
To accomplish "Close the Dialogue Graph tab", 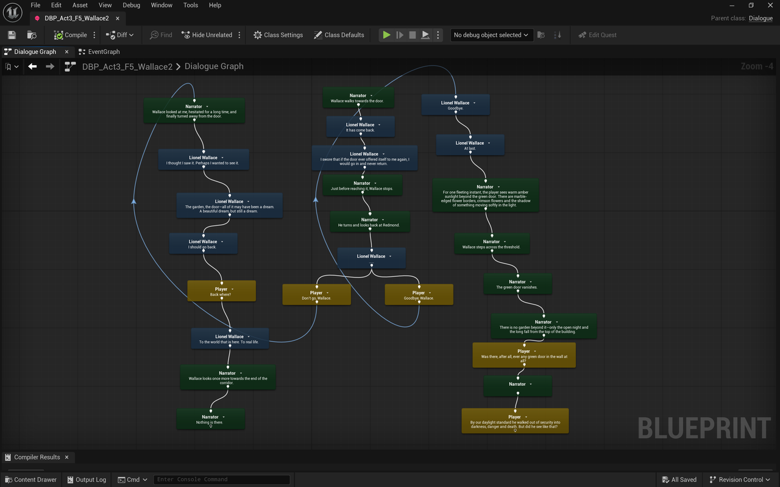I will tap(67, 52).
